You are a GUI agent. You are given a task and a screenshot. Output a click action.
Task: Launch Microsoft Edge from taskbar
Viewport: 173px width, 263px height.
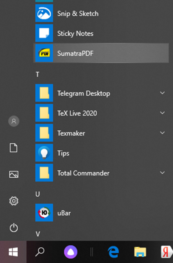click(113, 252)
